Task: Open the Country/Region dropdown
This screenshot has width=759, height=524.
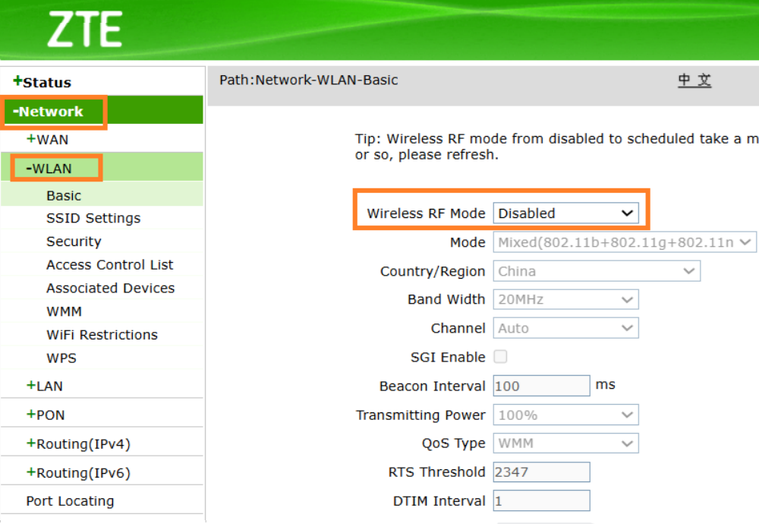Action: coord(597,271)
